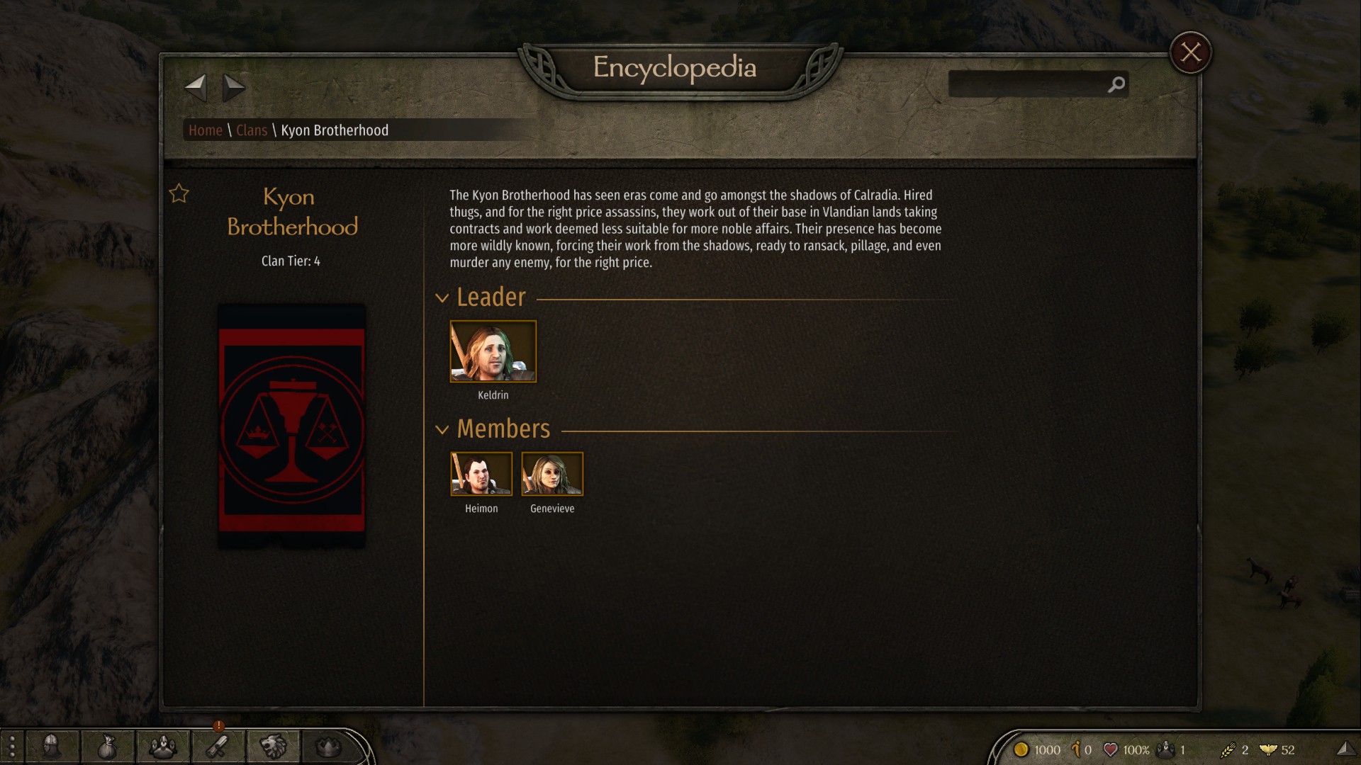Collapse the Members section chevron

442,430
